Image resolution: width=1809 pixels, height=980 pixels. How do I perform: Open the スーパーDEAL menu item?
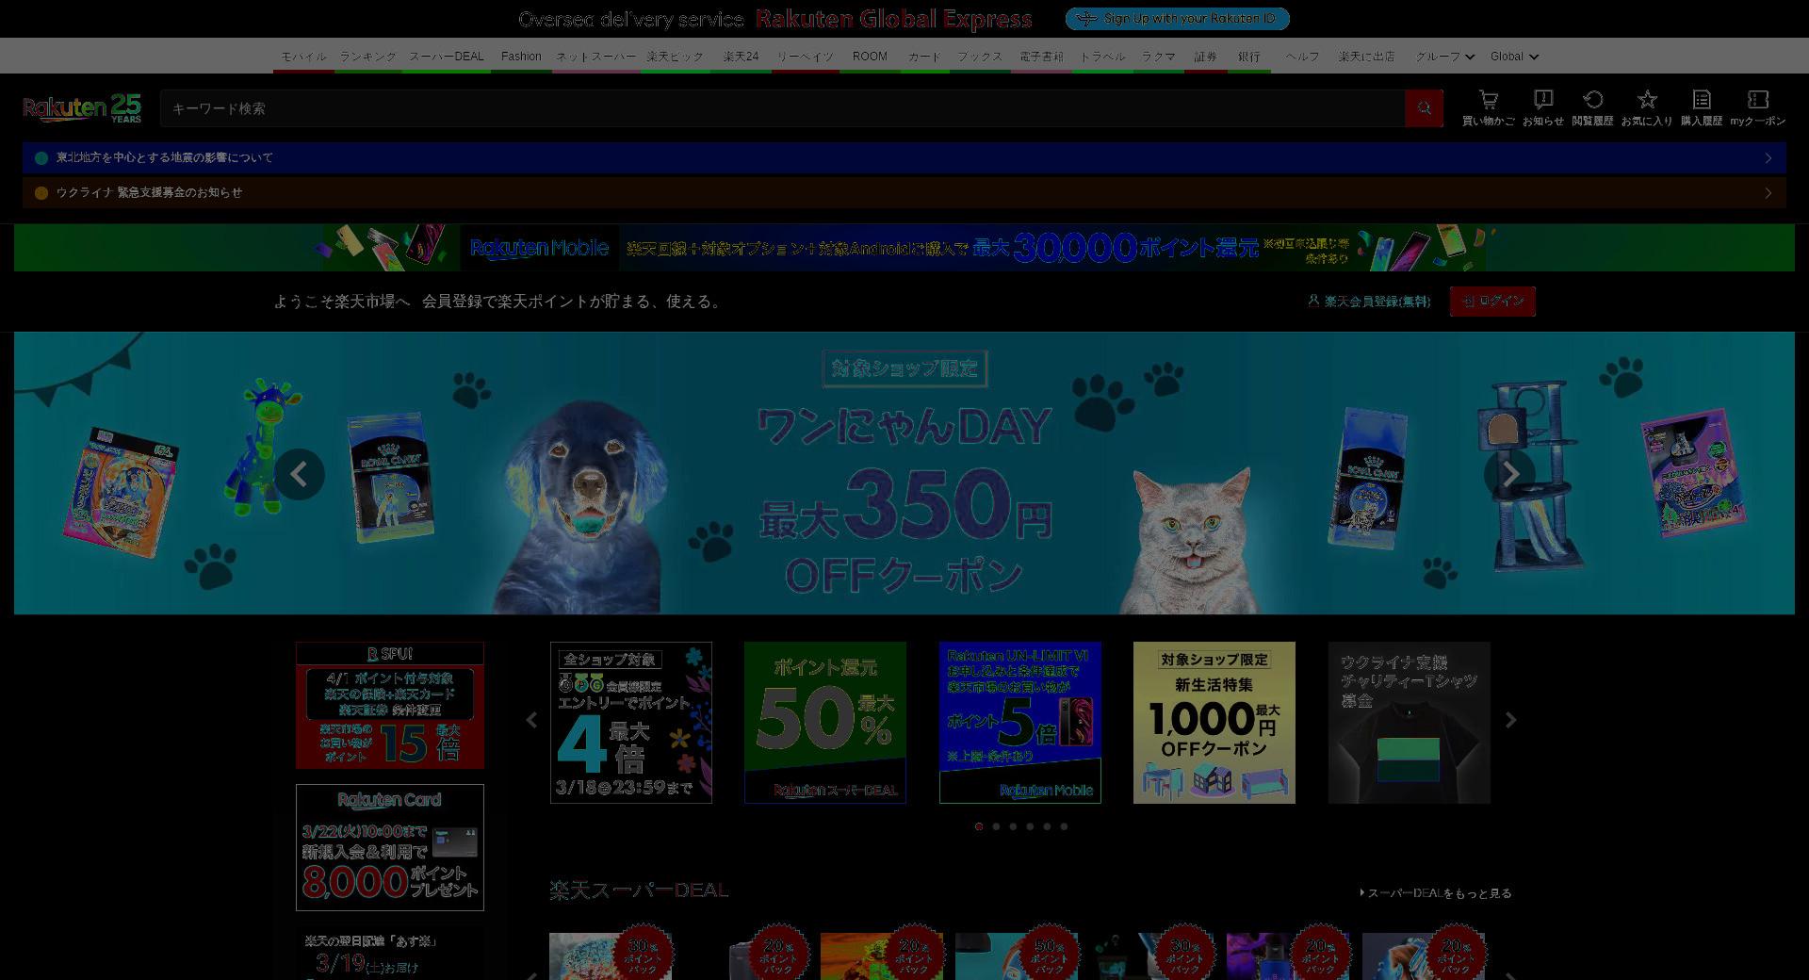pyautogui.click(x=447, y=57)
